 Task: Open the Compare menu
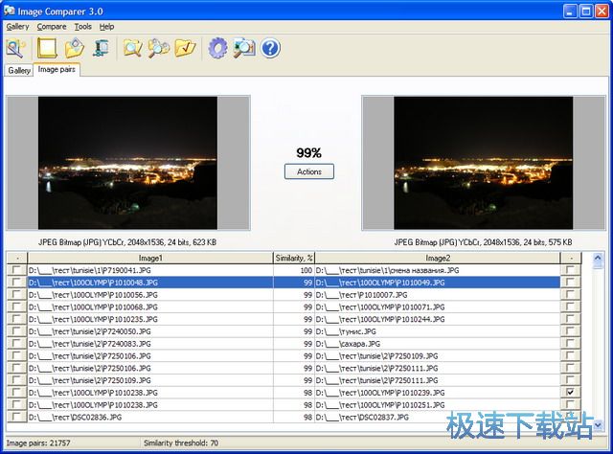pos(51,27)
